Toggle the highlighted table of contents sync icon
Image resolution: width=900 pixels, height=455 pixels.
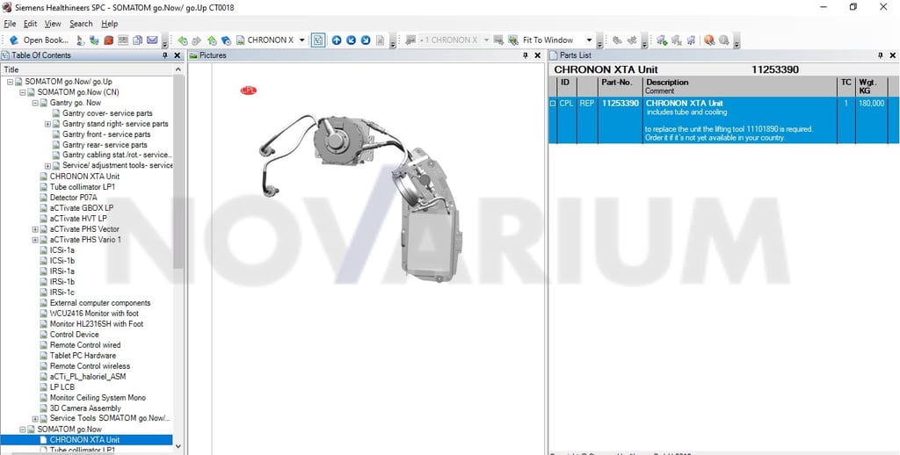(x=318, y=40)
